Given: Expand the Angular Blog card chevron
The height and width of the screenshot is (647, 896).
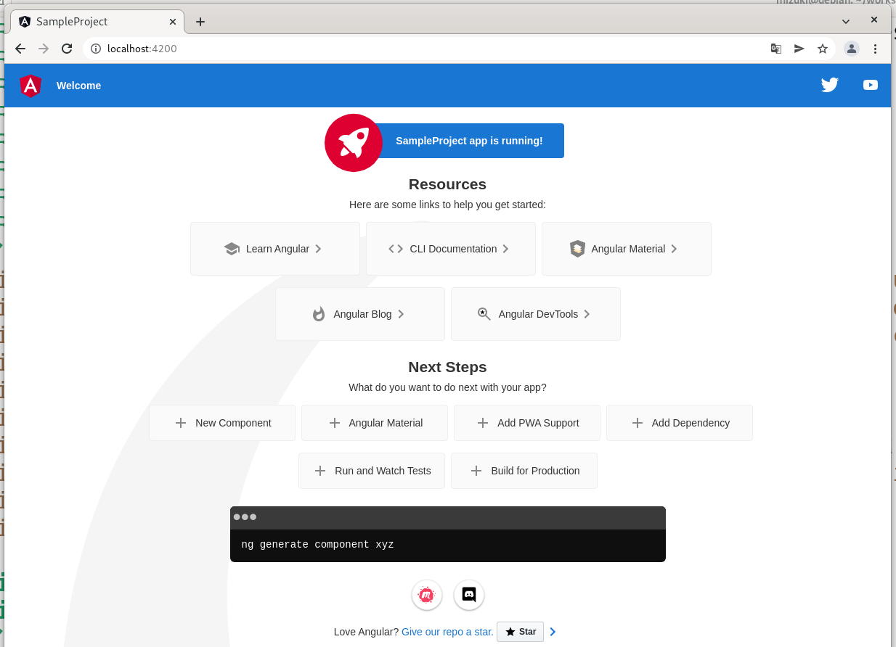Looking at the screenshot, I should click(x=401, y=314).
